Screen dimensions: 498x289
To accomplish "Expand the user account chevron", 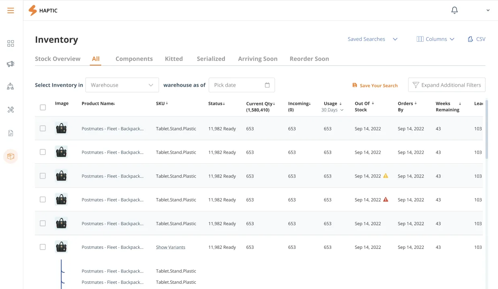I will [x=488, y=10].
